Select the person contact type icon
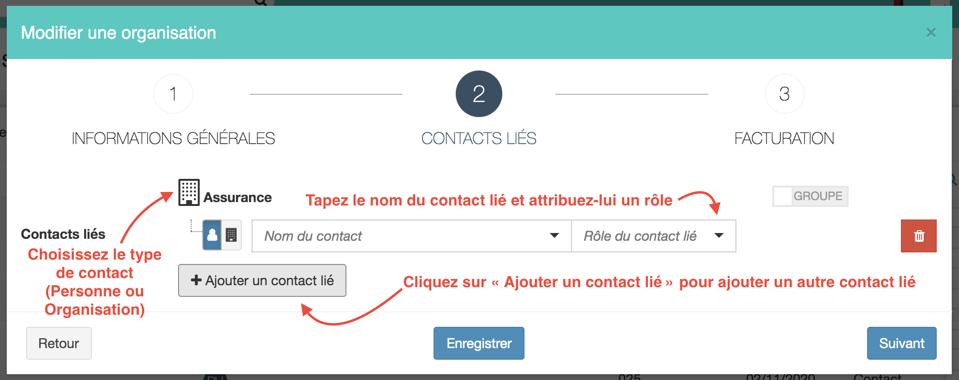The width and height of the screenshot is (959, 380). pos(212,235)
